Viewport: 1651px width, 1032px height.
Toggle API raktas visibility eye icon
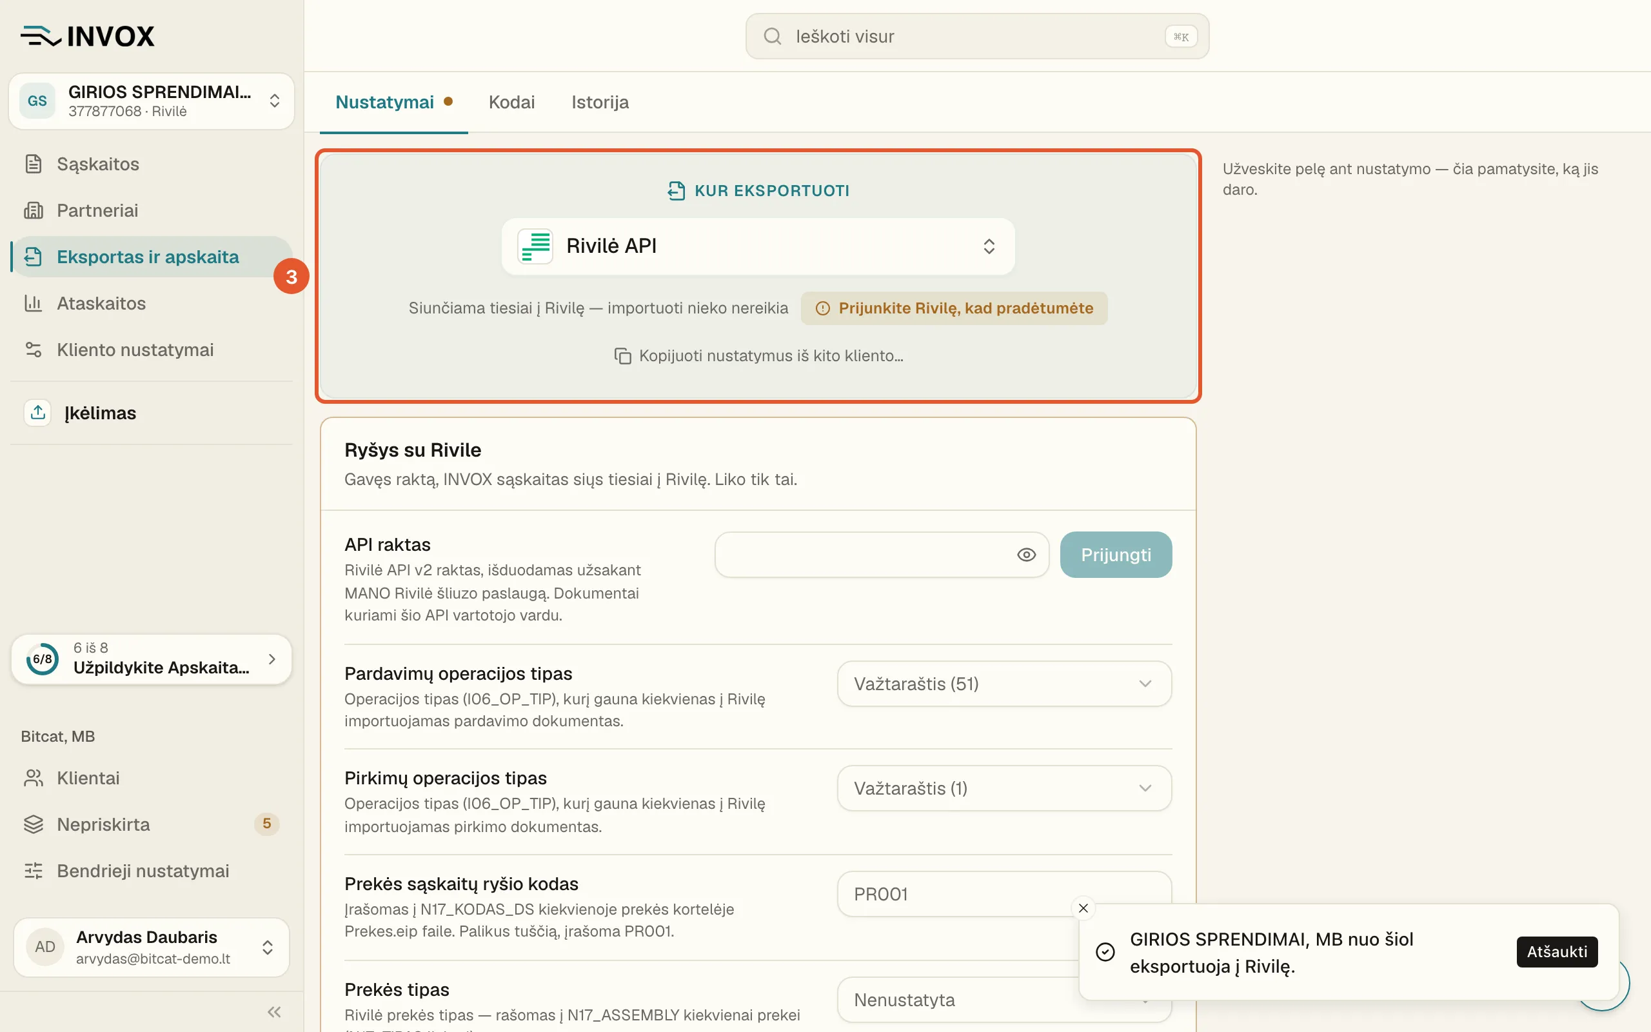click(1026, 555)
